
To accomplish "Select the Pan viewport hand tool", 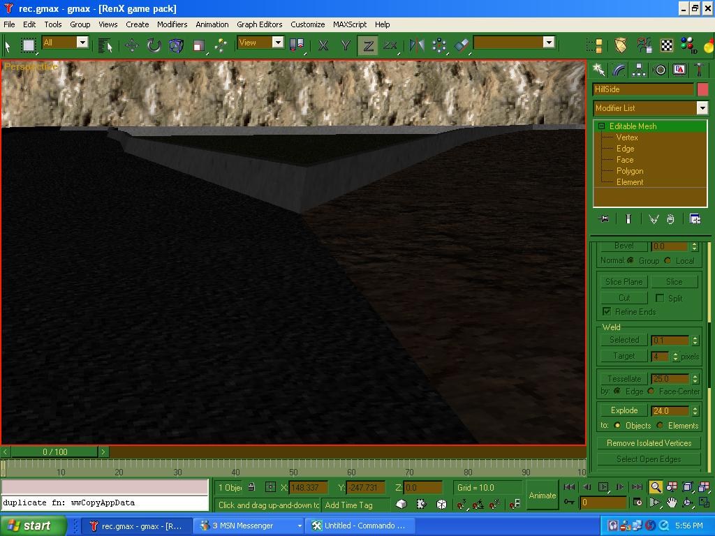I will tap(672, 502).
